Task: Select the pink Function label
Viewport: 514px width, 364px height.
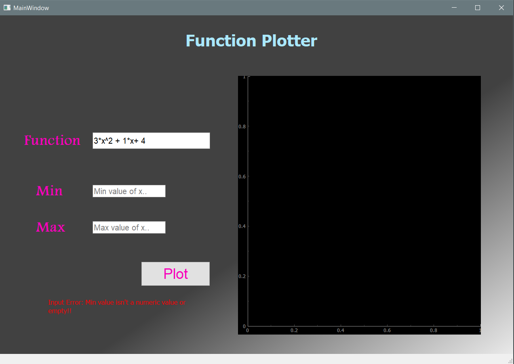Action: [52, 140]
